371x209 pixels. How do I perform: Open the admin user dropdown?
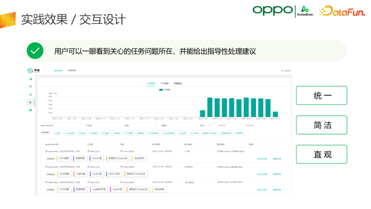pos(286,70)
